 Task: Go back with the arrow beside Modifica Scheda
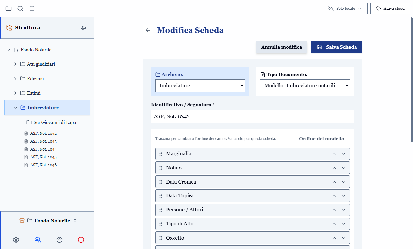(x=148, y=30)
